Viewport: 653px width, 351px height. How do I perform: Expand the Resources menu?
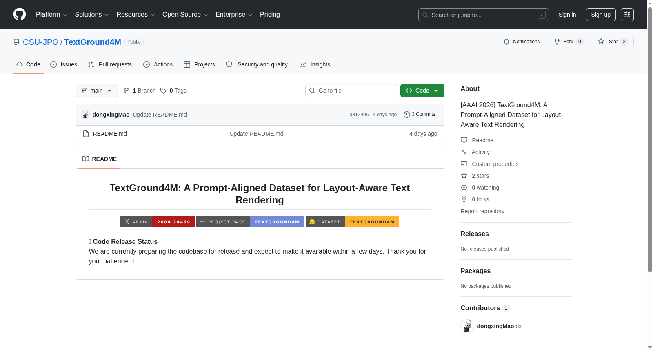135,15
